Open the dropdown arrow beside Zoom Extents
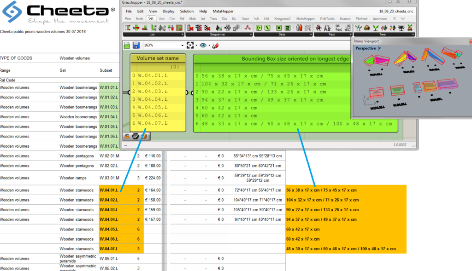 coord(196,46)
